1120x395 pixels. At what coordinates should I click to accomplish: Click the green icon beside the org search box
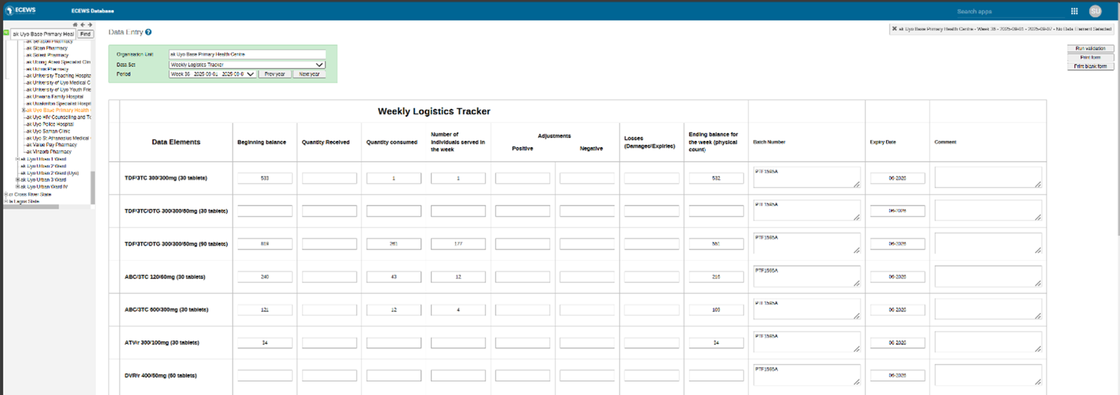click(6, 33)
